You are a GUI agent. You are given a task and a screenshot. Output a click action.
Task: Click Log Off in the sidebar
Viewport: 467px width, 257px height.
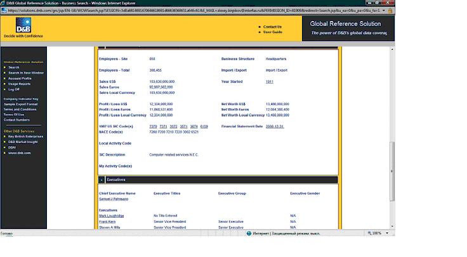click(x=14, y=89)
